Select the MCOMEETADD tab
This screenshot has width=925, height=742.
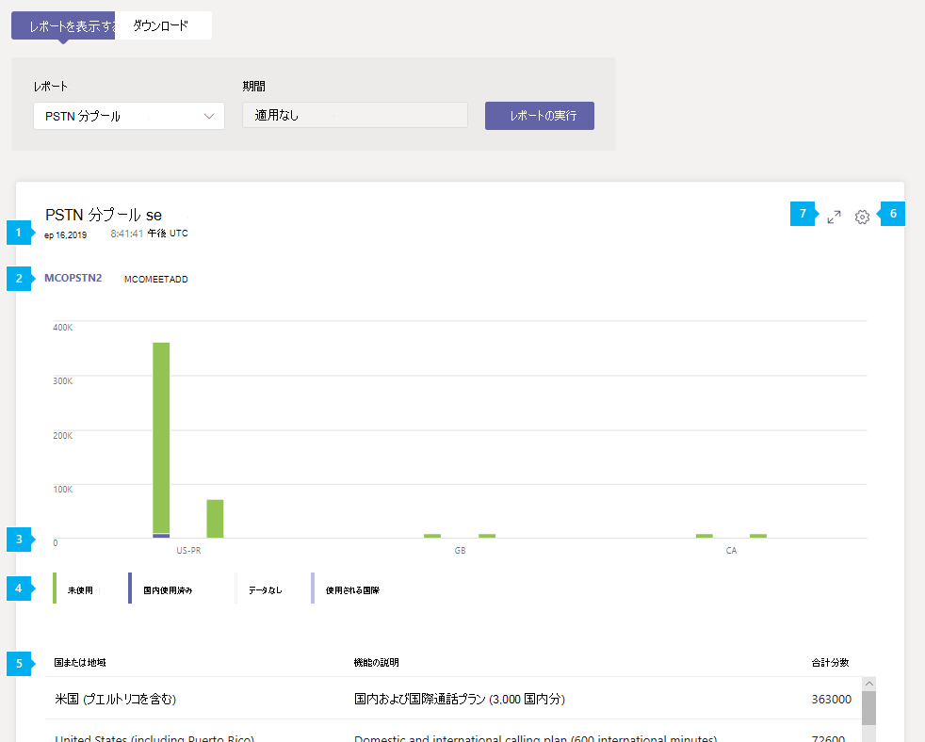click(154, 279)
